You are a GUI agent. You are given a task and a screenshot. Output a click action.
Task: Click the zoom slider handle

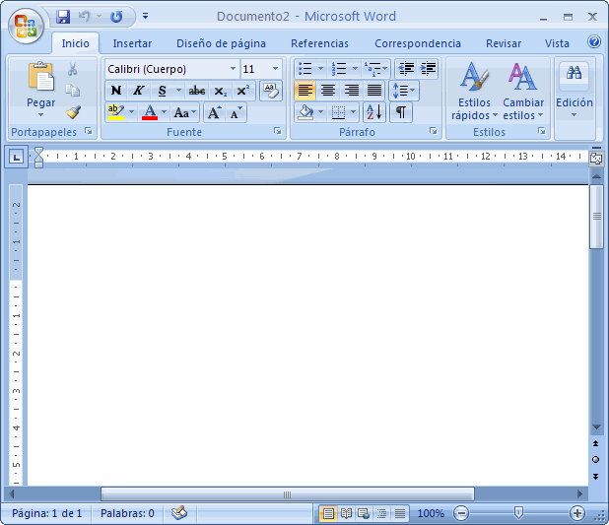click(518, 512)
